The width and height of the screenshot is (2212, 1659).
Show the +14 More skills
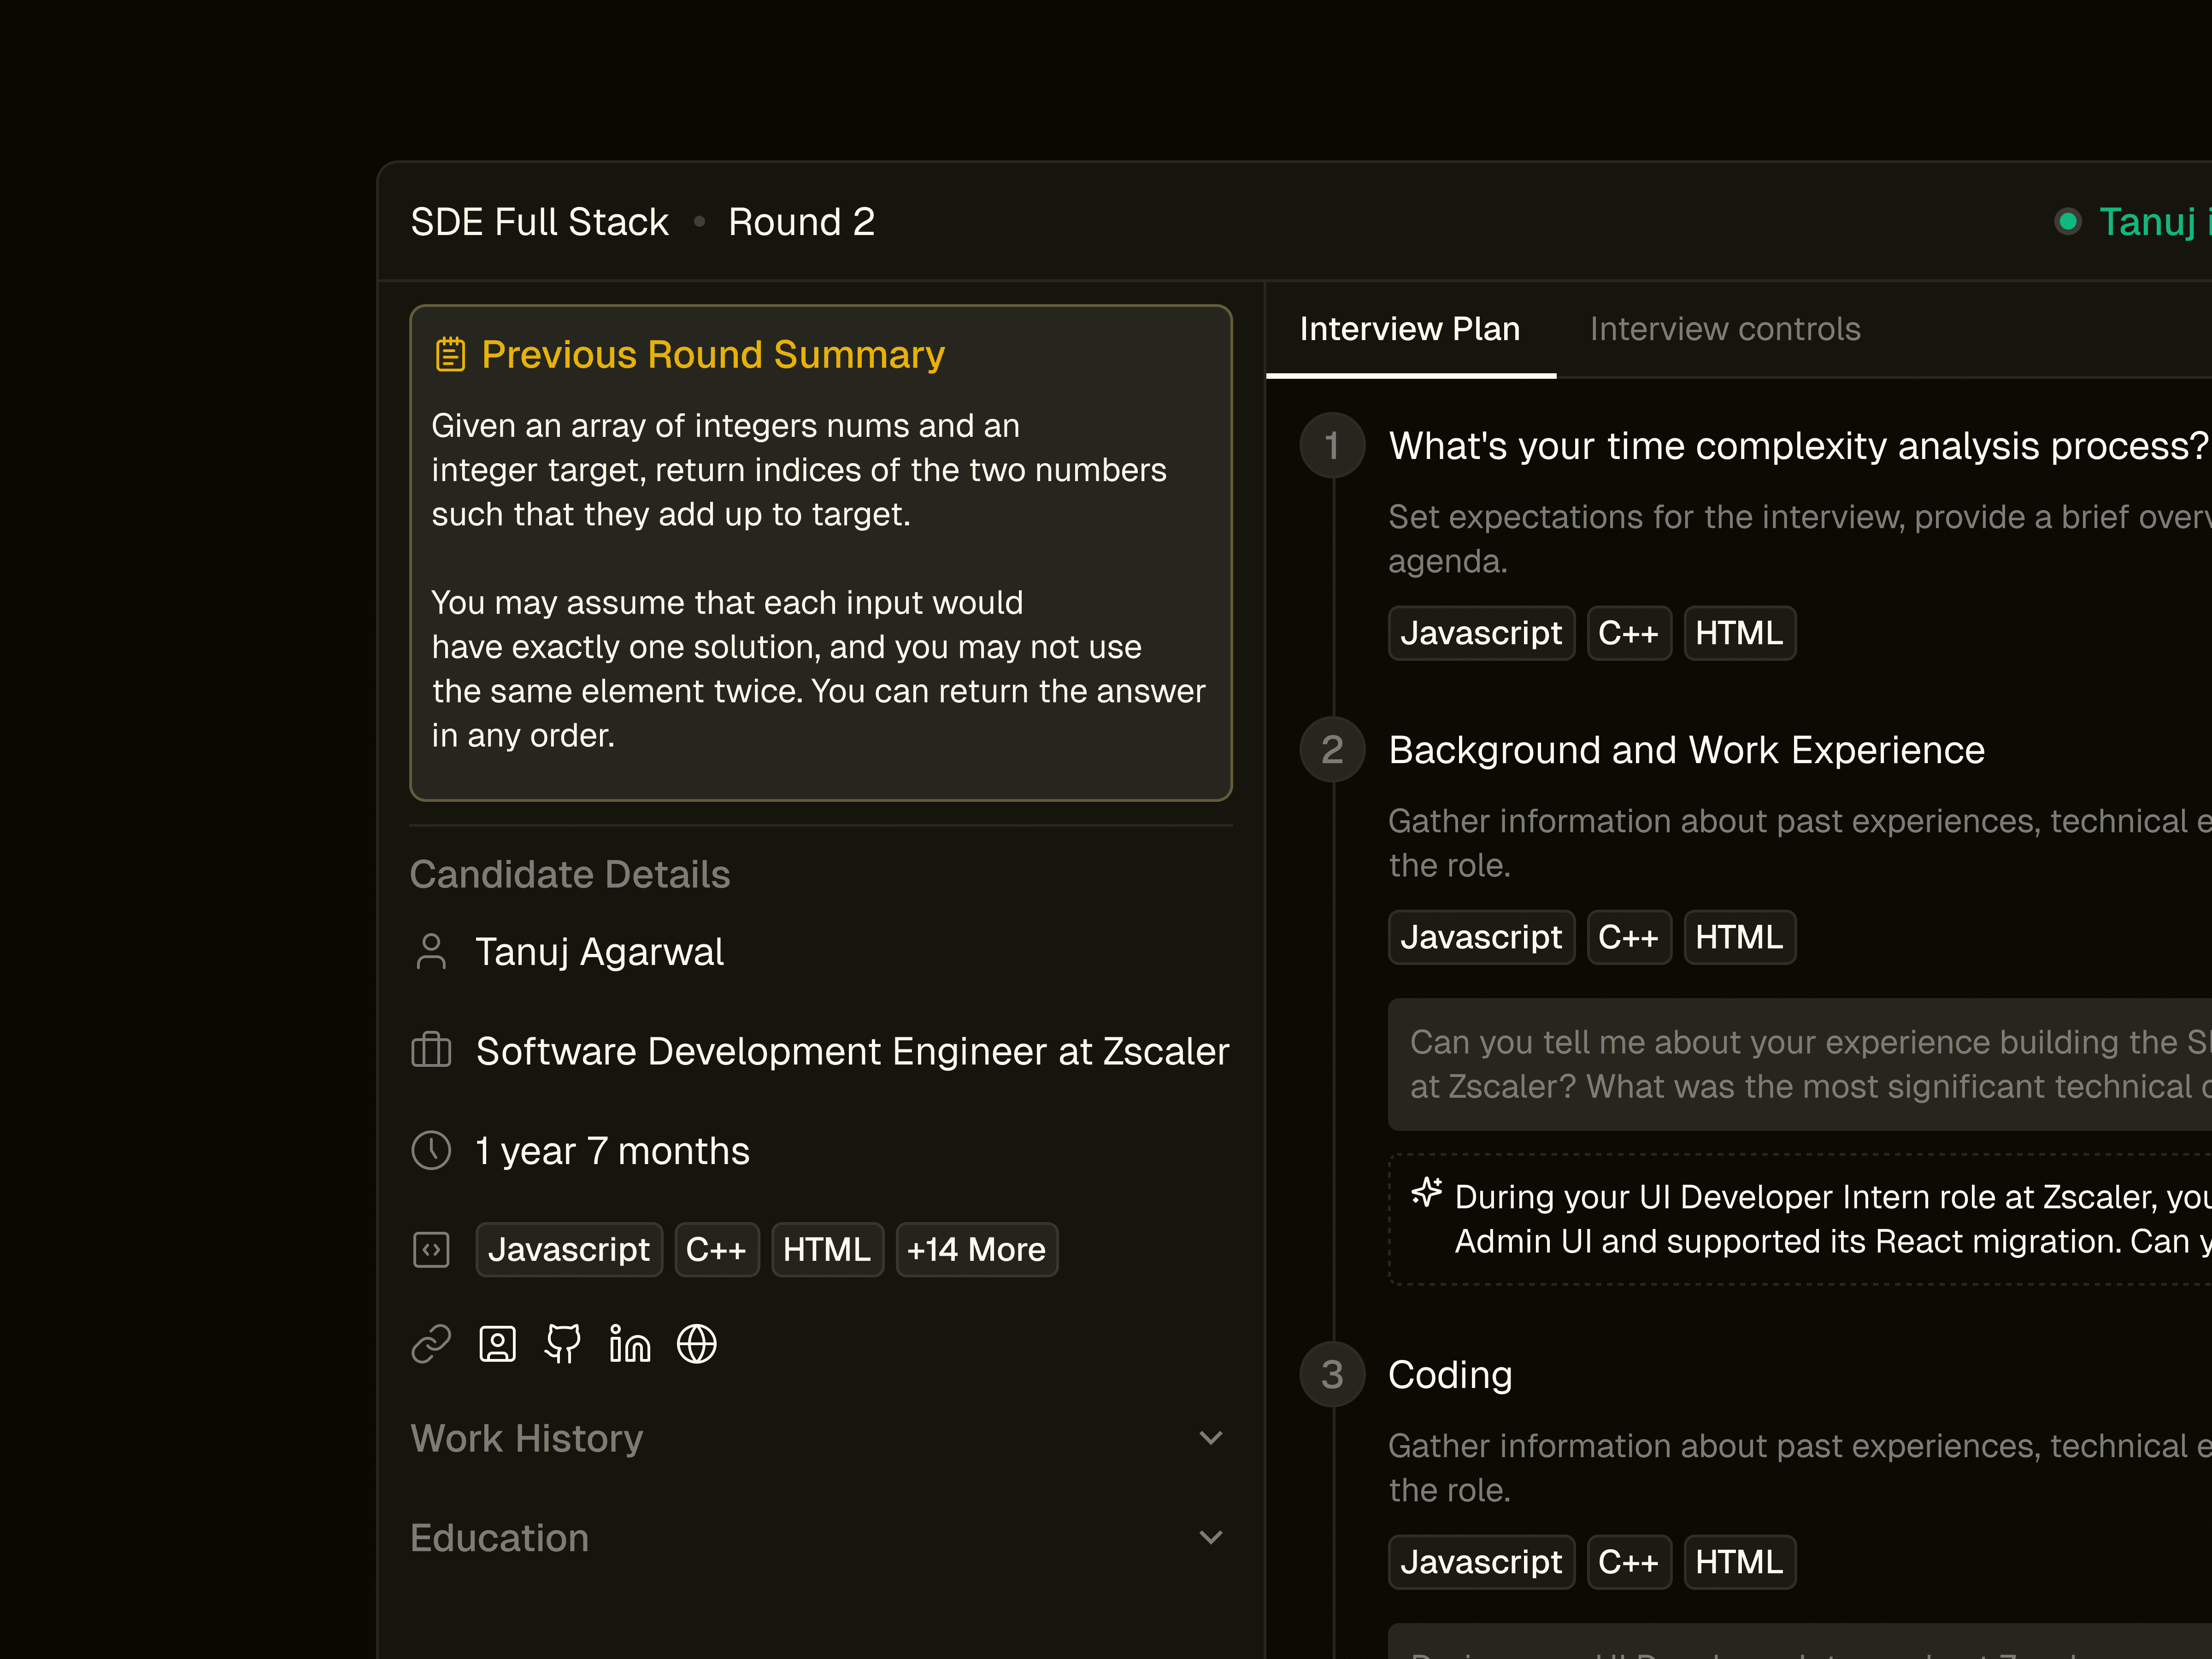pyautogui.click(x=976, y=1250)
